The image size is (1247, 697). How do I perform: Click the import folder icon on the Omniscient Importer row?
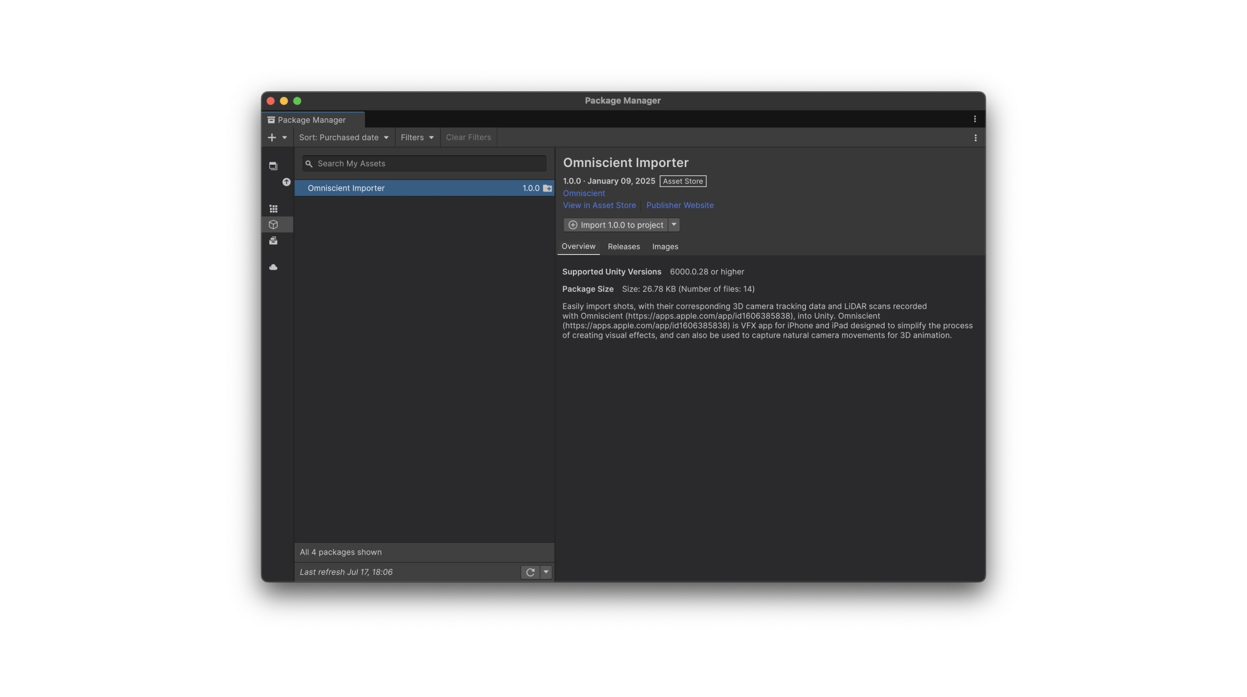pos(547,188)
